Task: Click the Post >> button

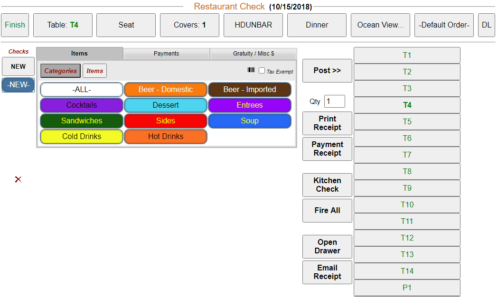Action: click(327, 71)
